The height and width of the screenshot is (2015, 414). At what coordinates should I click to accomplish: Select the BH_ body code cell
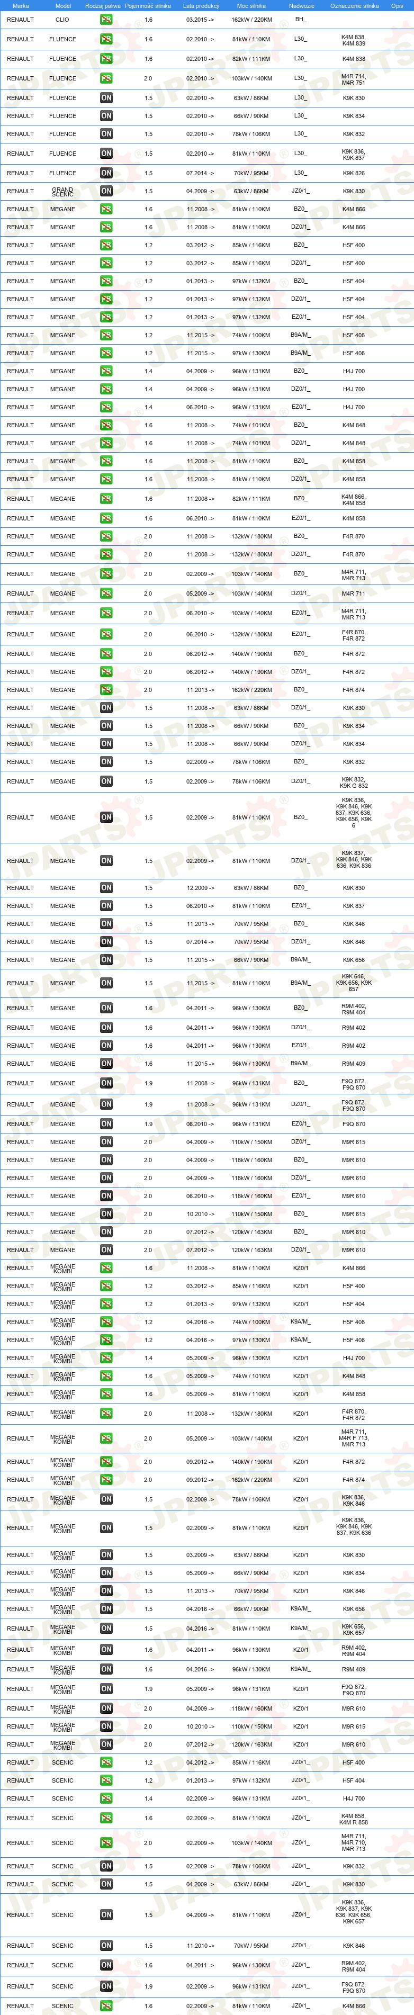click(x=301, y=20)
